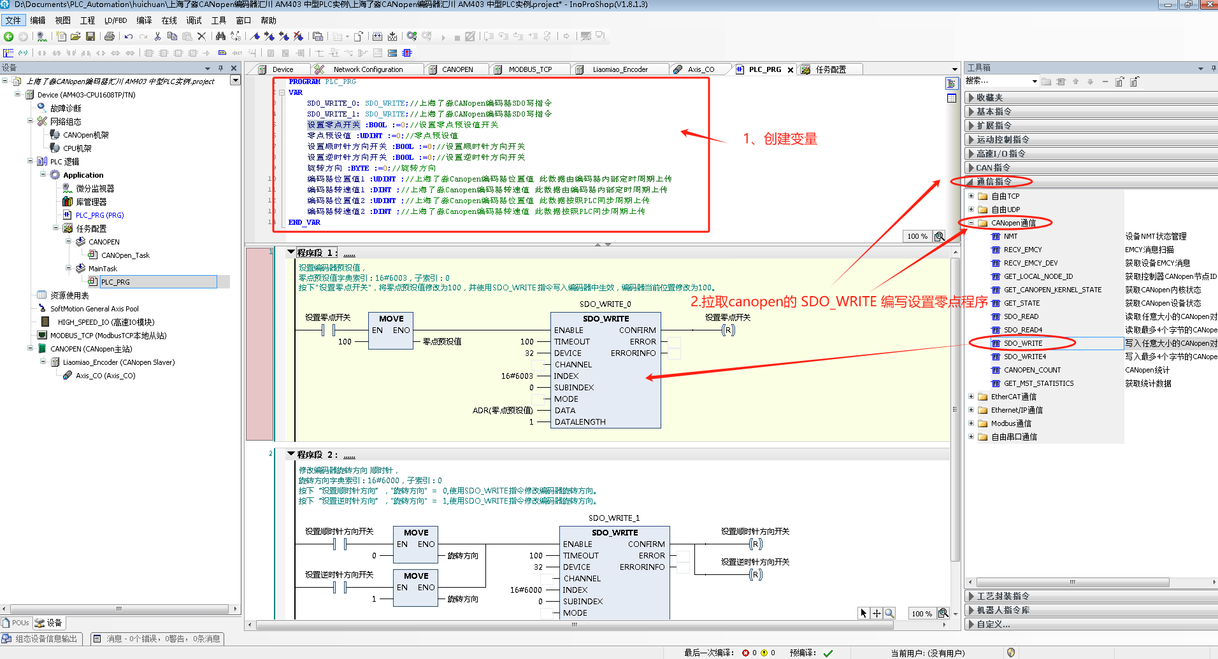Expand the 基本指令 toolbox category
The image size is (1218, 659).
pos(971,111)
